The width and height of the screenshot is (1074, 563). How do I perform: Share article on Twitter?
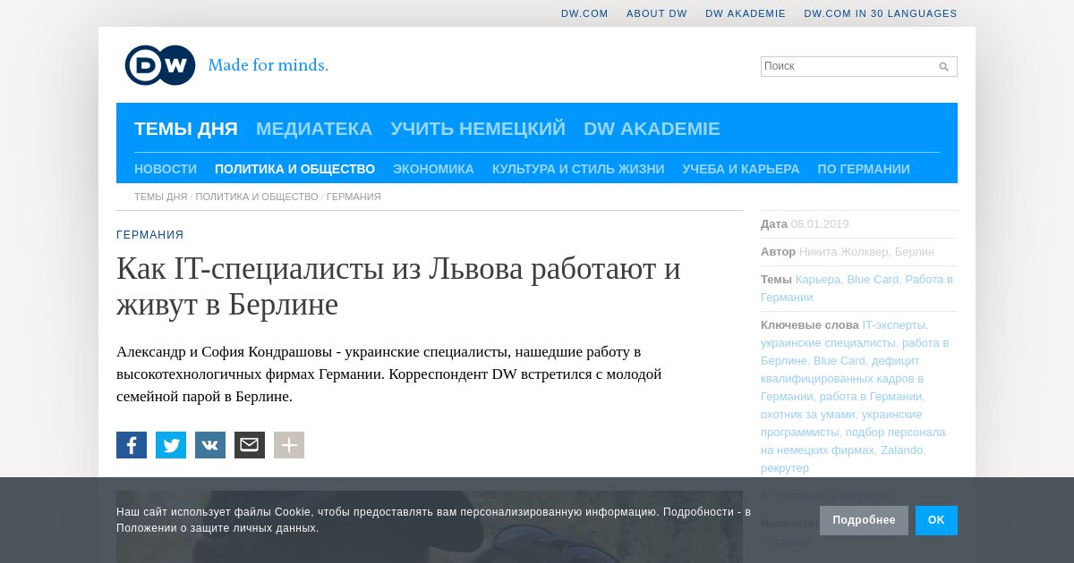[x=171, y=445]
